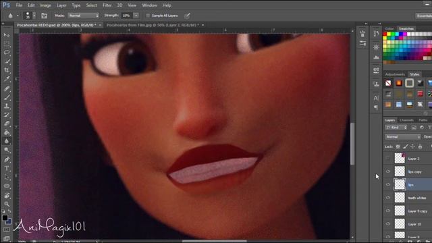Select the Blur tool in toolbox
432x243 pixels.
tap(7, 141)
